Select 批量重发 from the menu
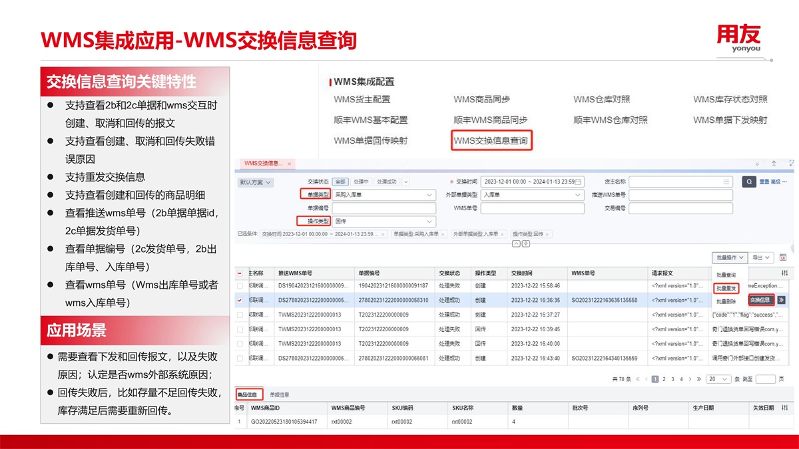Screen dimensions: 799x449 (726, 288)
